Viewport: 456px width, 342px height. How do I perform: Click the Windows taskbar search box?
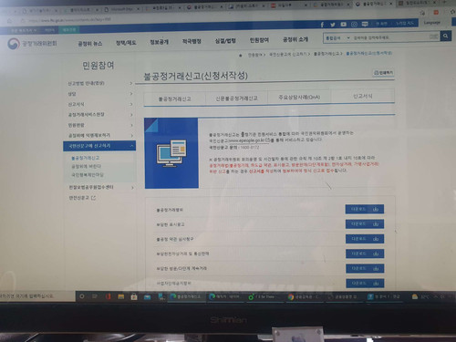(37, 295)
